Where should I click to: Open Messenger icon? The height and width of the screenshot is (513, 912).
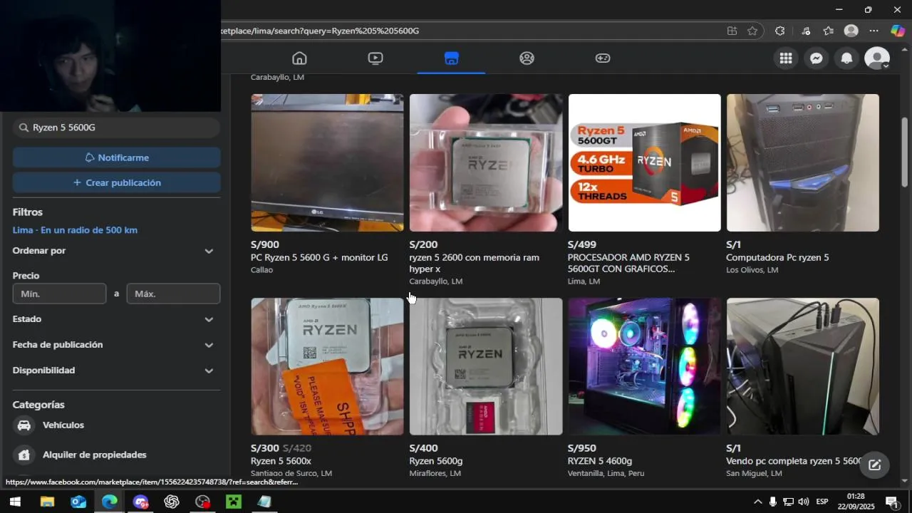(817, 58)
